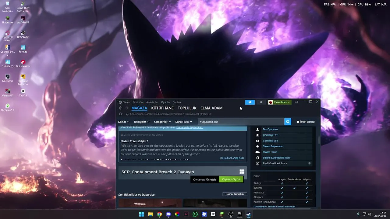390x219 pixels.
Task: Expand the Tavsiyeler dropdown
Action: [x=141, y=122]
